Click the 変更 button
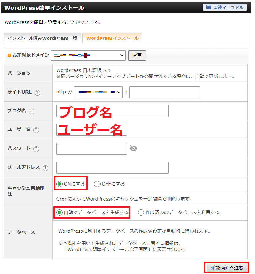This screenshot has height=274, width=255. [x=137, y=55]
